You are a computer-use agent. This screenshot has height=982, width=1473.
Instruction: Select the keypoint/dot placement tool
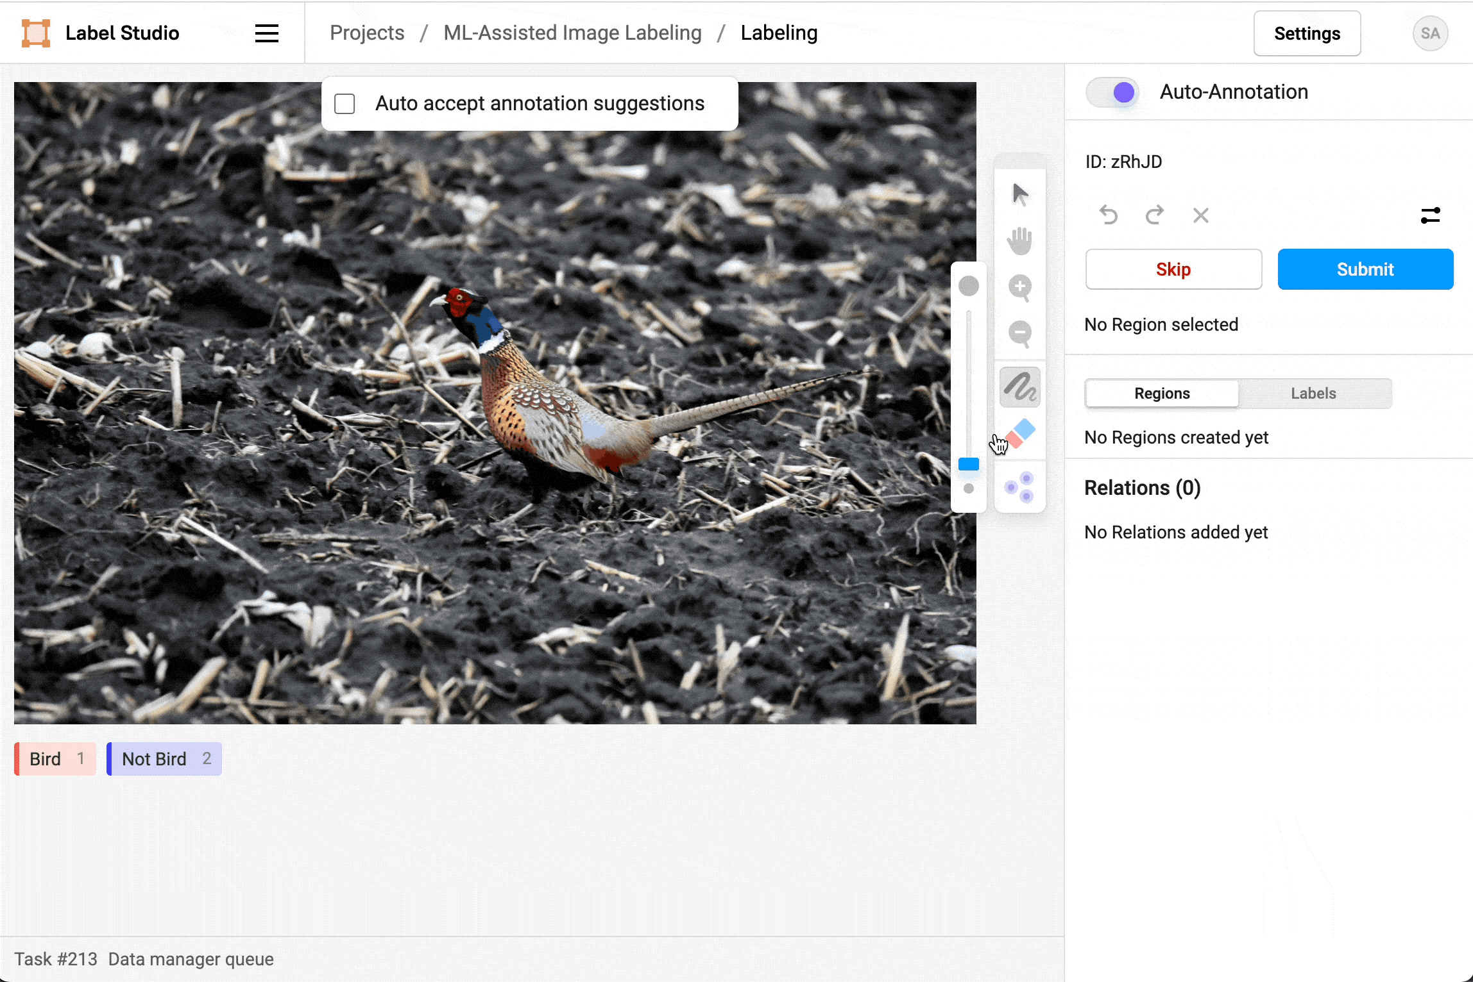pos(1020,488)
